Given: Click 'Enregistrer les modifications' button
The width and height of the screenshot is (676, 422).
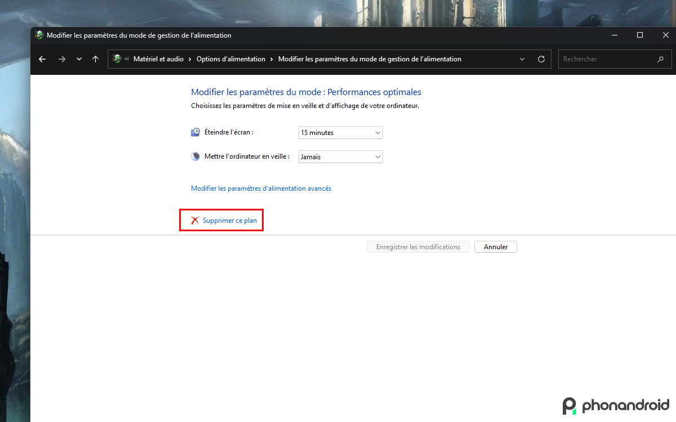Looking at the screenshot, I should pos(418,246).
